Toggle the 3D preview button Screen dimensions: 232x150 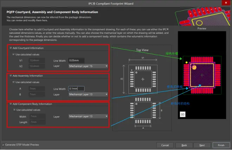(x=182, y=114)
